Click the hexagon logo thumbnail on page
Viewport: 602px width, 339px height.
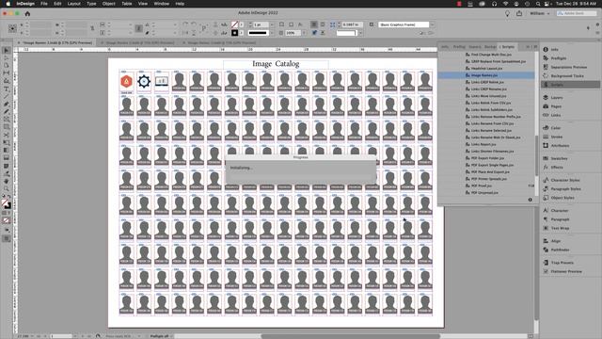[x=126, y=82]
